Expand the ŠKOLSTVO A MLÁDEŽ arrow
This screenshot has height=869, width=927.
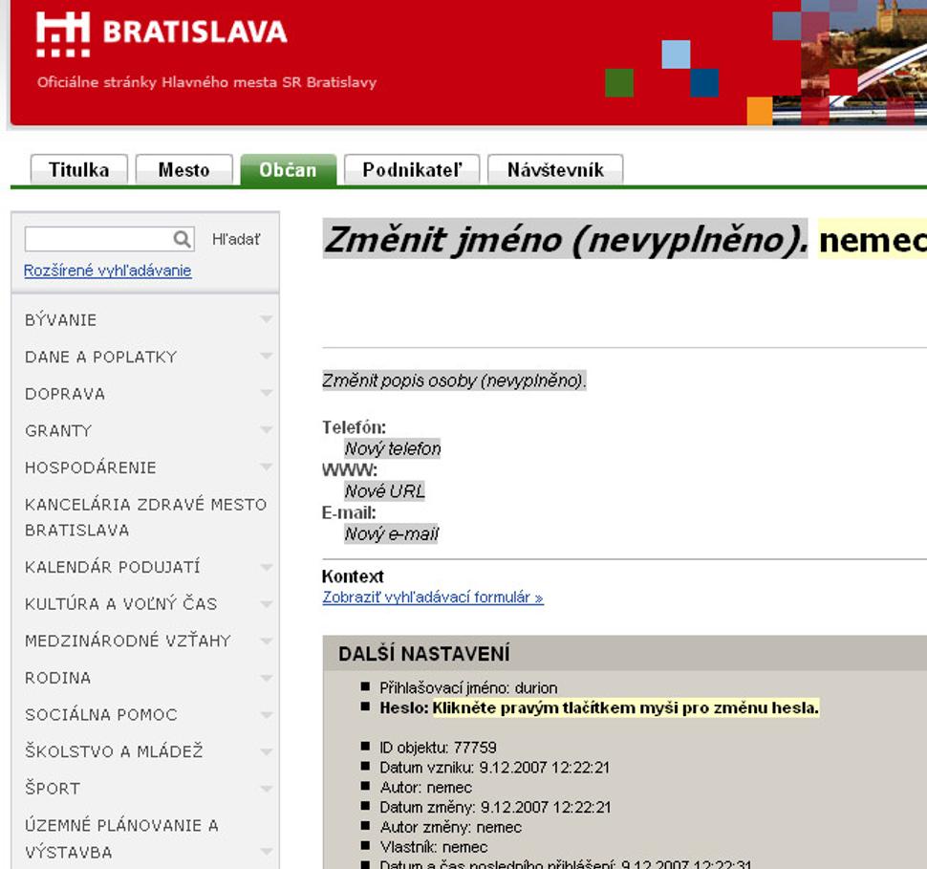point(266,751)
